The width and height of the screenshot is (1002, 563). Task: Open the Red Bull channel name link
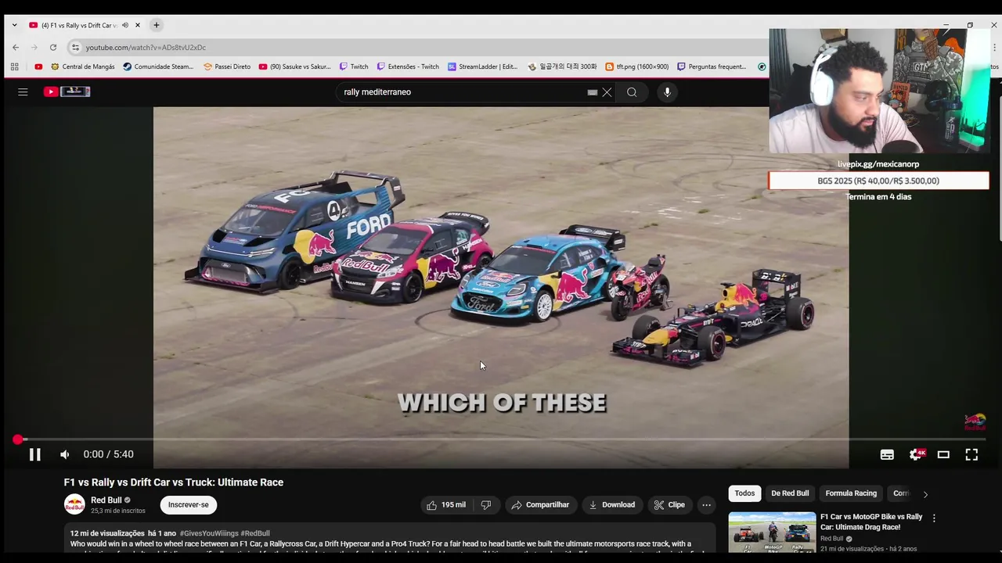[x=106, y=500]
